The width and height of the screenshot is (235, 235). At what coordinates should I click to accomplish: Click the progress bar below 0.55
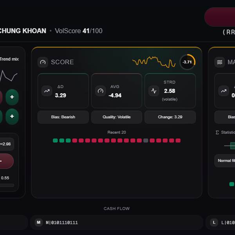click(x=7, y=185)
